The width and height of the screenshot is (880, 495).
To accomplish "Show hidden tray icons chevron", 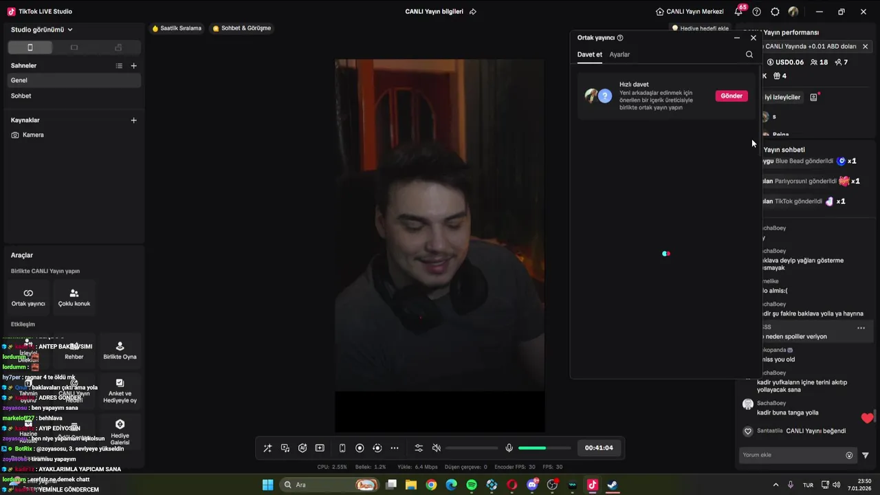I will tap(775, 485).
